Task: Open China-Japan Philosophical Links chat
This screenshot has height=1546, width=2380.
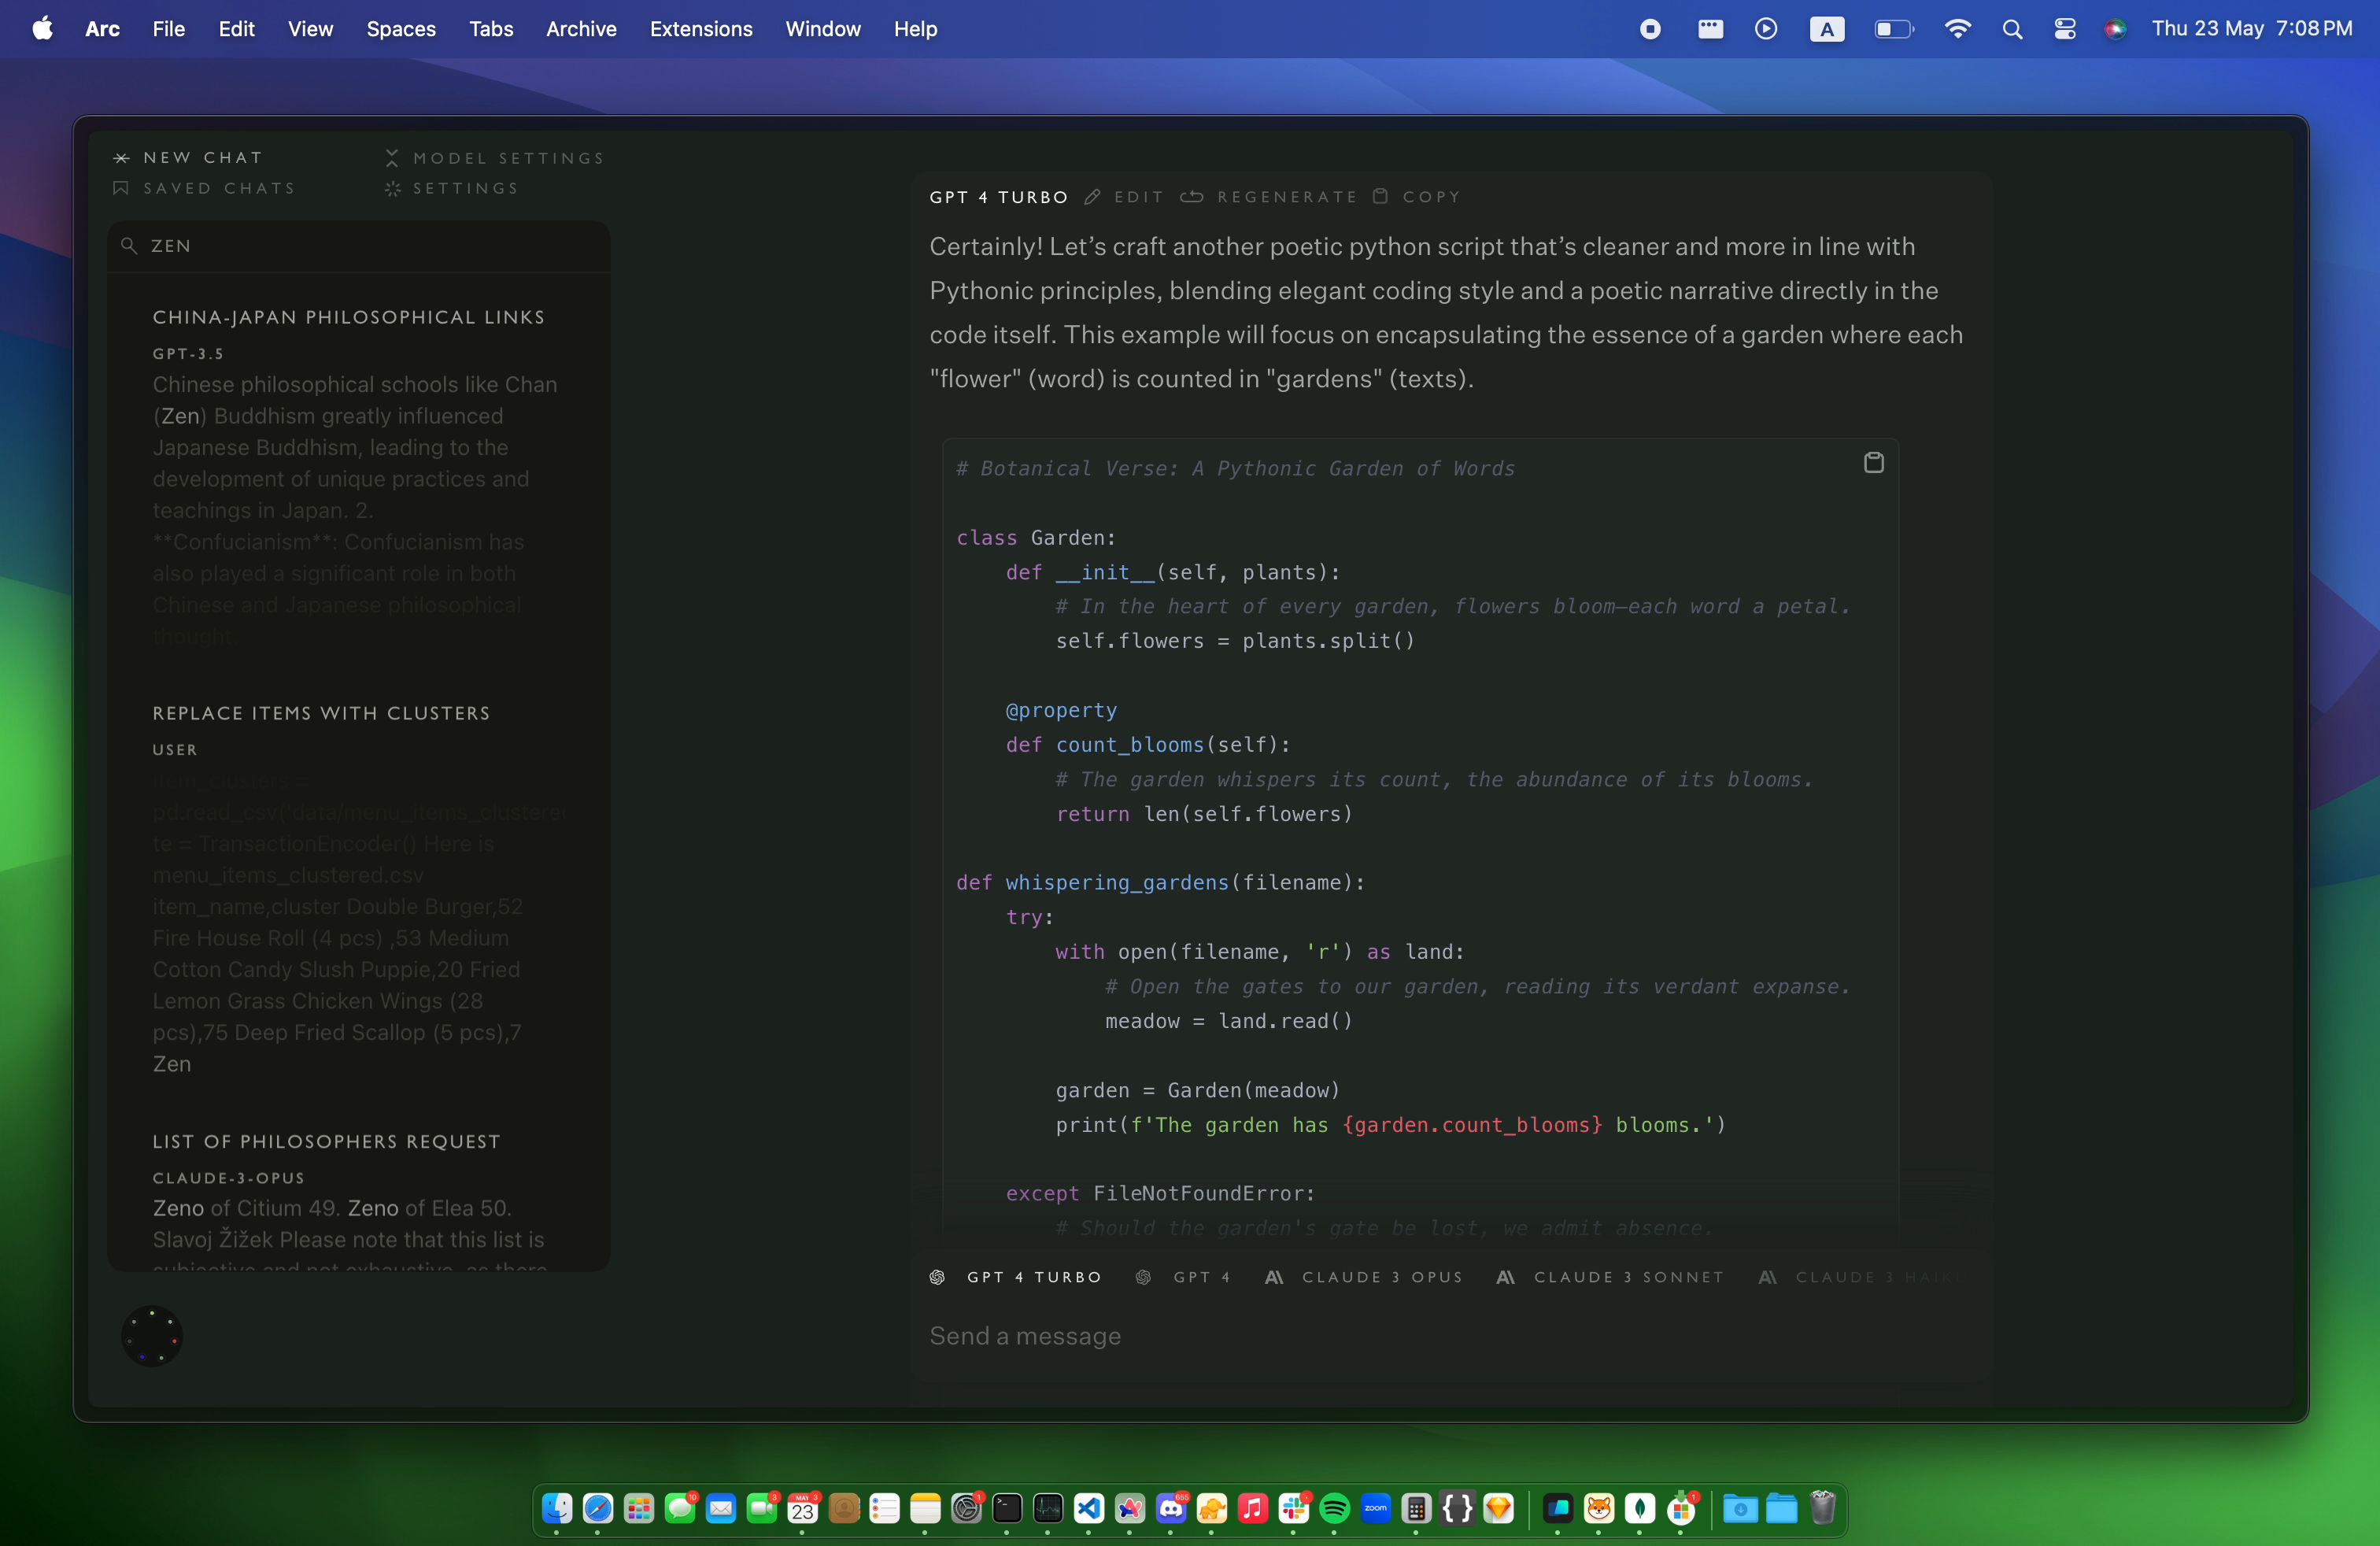Action: point(348,317)
